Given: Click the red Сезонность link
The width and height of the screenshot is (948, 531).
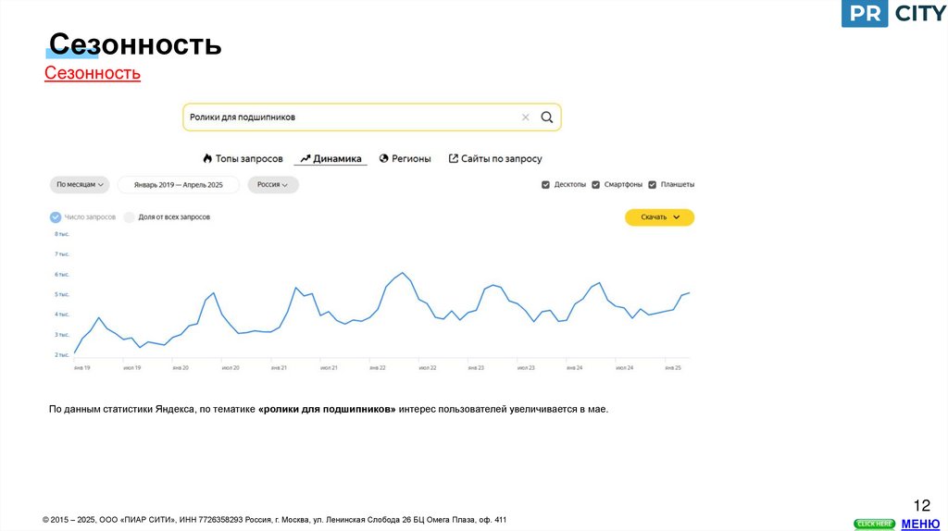Looking at the screenshot, I should coord(93,74).
